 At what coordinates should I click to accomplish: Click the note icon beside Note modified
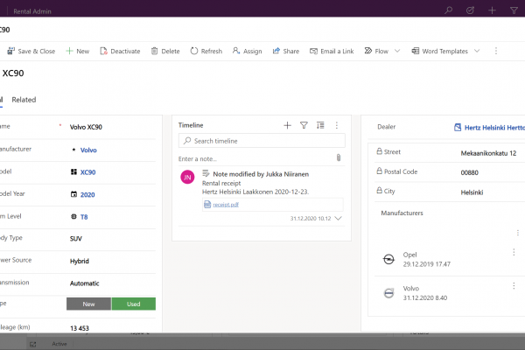pyautogui.click(x=206, y=173)
